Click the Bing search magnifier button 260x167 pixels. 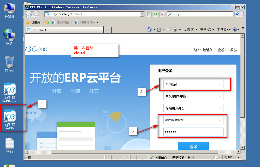coord(237,14)
